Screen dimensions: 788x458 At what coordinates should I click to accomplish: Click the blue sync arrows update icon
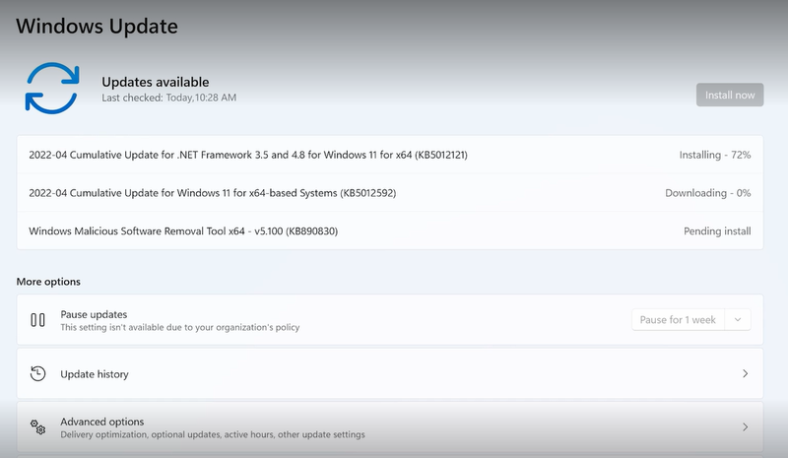[x=52, y=88]
